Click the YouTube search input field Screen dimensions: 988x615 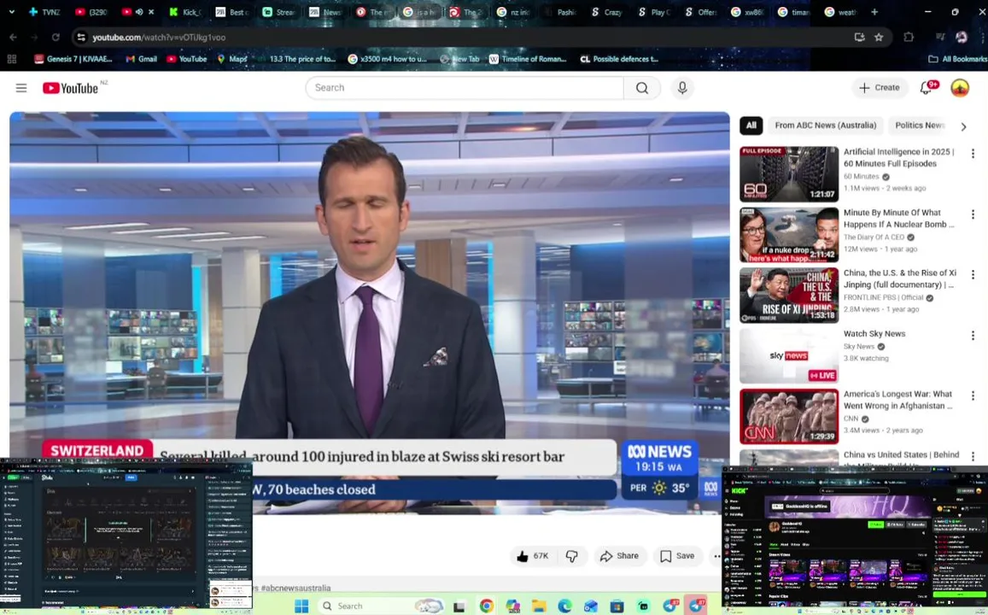465,88
